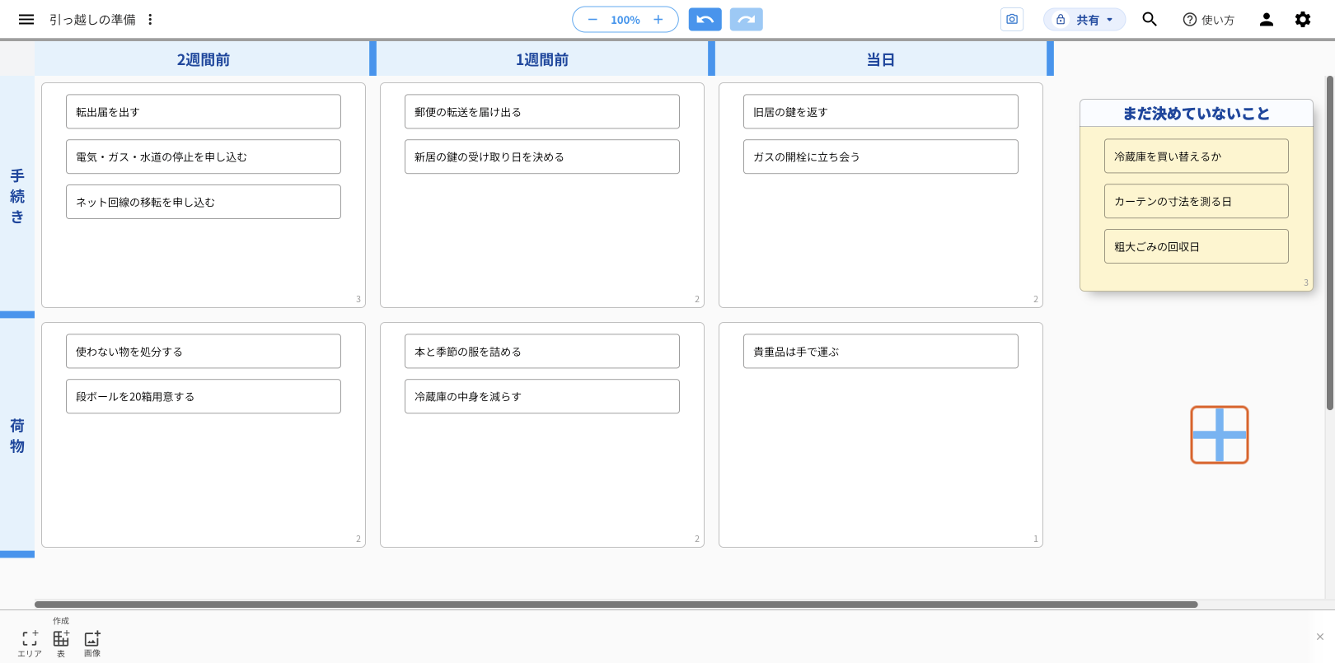Select the 1週間前 column header
Viewport: 1335px width, 663px height.
[x=542, y=58]
